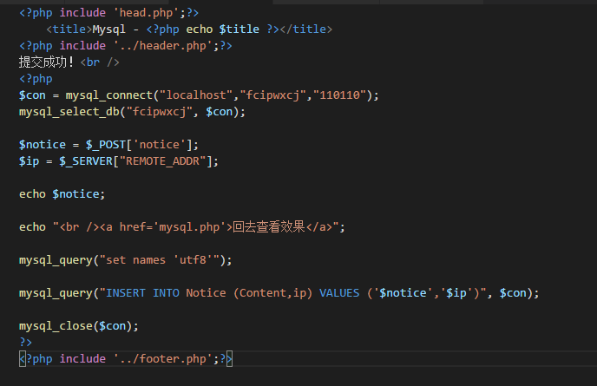
Task: Click the '../footer.php' string
Action: click(163, 359)
